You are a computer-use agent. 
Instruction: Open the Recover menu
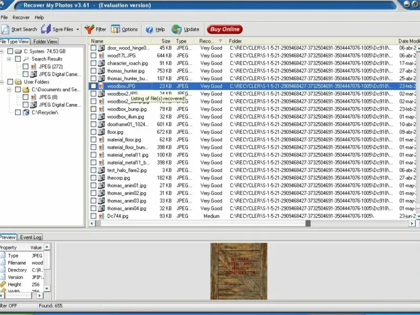click(21, 17)
